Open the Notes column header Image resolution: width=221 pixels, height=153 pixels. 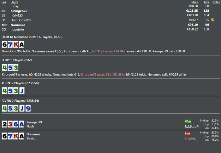216,2
